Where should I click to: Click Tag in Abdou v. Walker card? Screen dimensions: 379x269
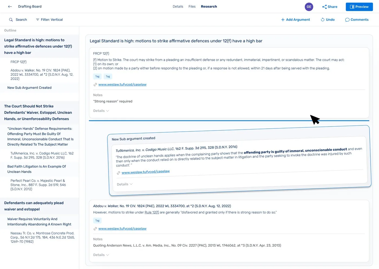[97, 221]
